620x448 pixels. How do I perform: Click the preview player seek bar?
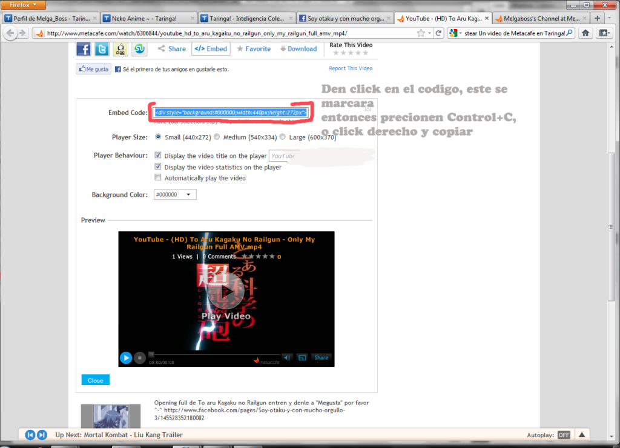coord(214,355)
